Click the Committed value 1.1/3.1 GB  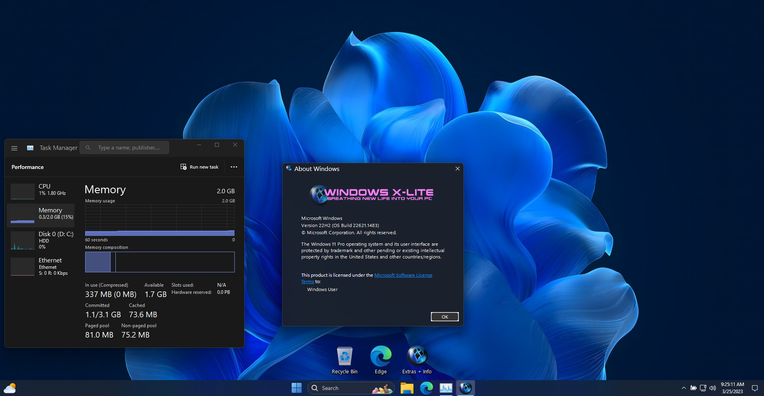tap(103, 315)
